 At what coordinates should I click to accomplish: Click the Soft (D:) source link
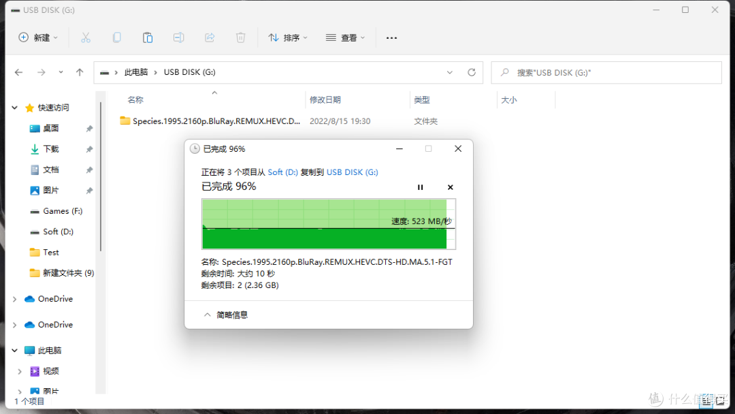[x=282, y=172]
